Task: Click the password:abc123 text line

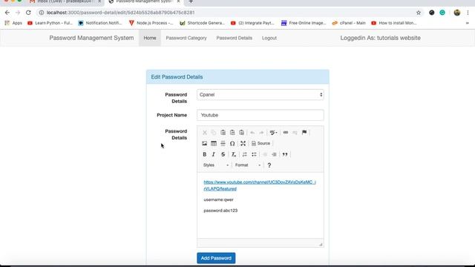Action: (x=220, y=211)
